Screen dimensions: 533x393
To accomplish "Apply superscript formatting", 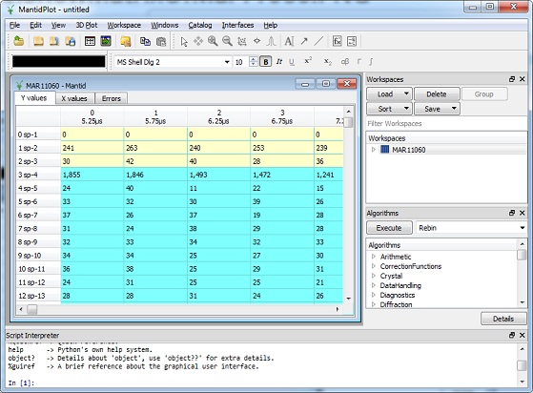I will [x=308, y=61].
